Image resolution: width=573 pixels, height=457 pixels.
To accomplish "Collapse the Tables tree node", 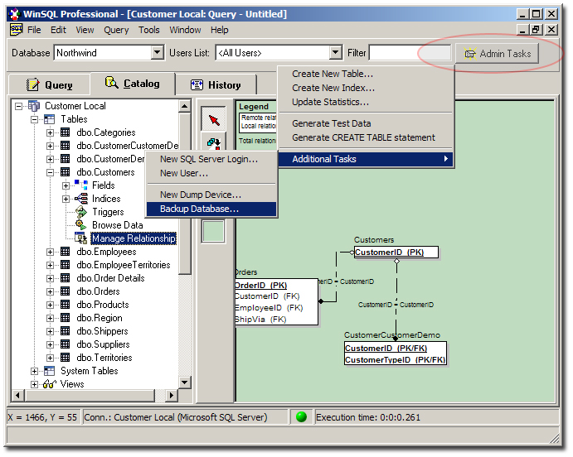I will (34, 119).
